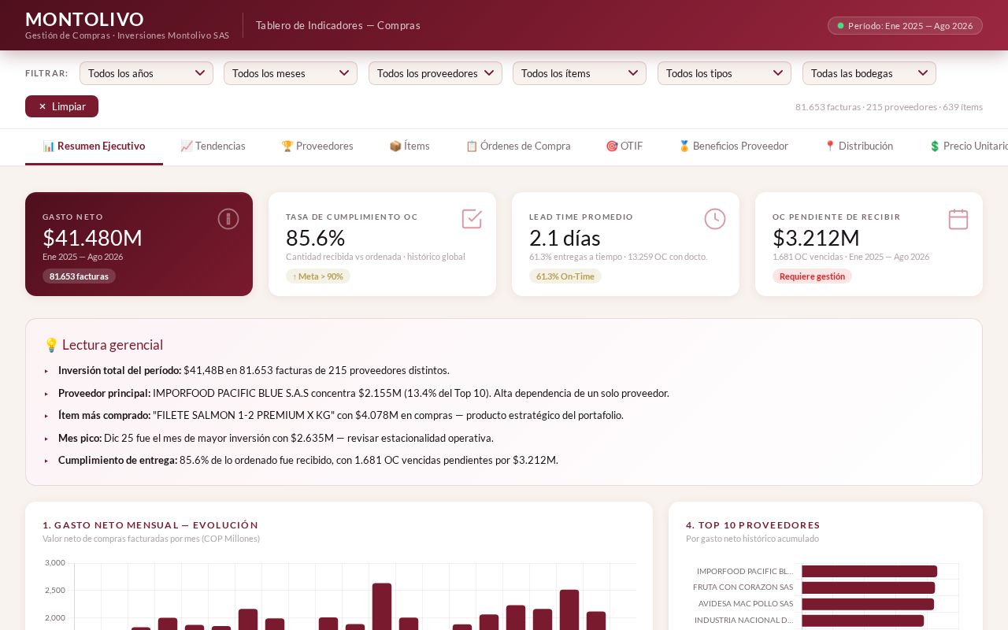Click the MONTOLIVO logo title
1008x630 pixels.
coord(85,19)
